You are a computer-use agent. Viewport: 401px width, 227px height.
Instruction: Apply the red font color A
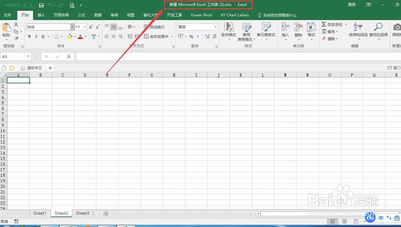pyautogui.click(x=80, y=36)
